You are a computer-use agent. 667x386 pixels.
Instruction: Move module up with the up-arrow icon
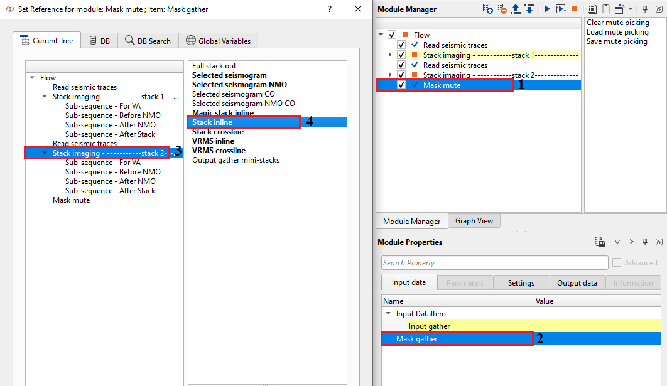516,9
